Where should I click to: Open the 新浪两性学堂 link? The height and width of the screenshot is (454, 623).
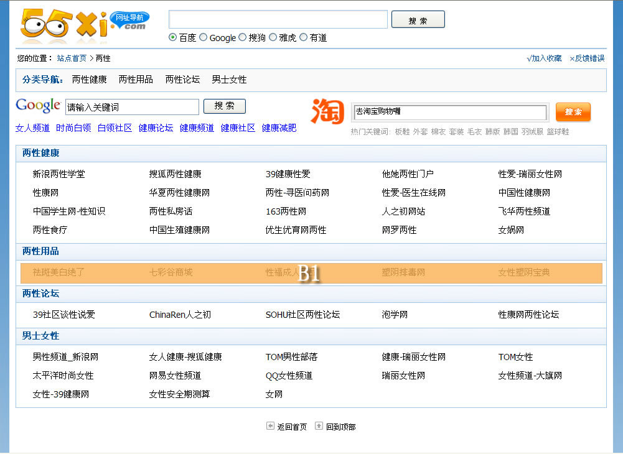[59, 174]
